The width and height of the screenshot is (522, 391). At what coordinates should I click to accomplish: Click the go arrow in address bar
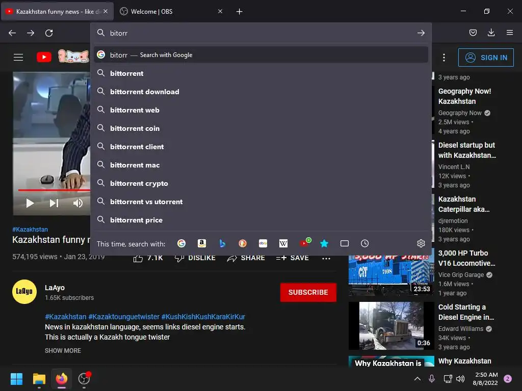421,33
